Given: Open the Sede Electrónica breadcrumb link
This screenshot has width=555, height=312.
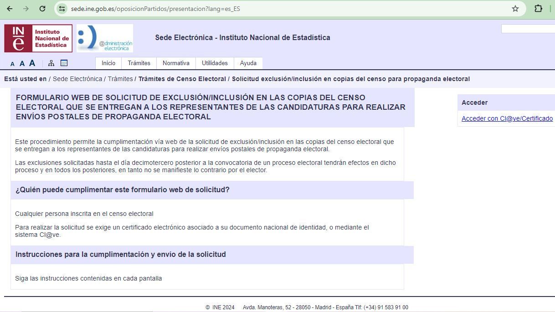Looking at the screenshot, I should [77, 79].
